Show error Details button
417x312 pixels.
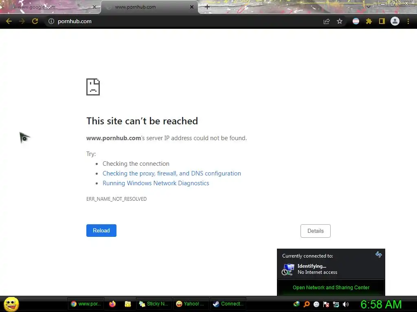316,231
